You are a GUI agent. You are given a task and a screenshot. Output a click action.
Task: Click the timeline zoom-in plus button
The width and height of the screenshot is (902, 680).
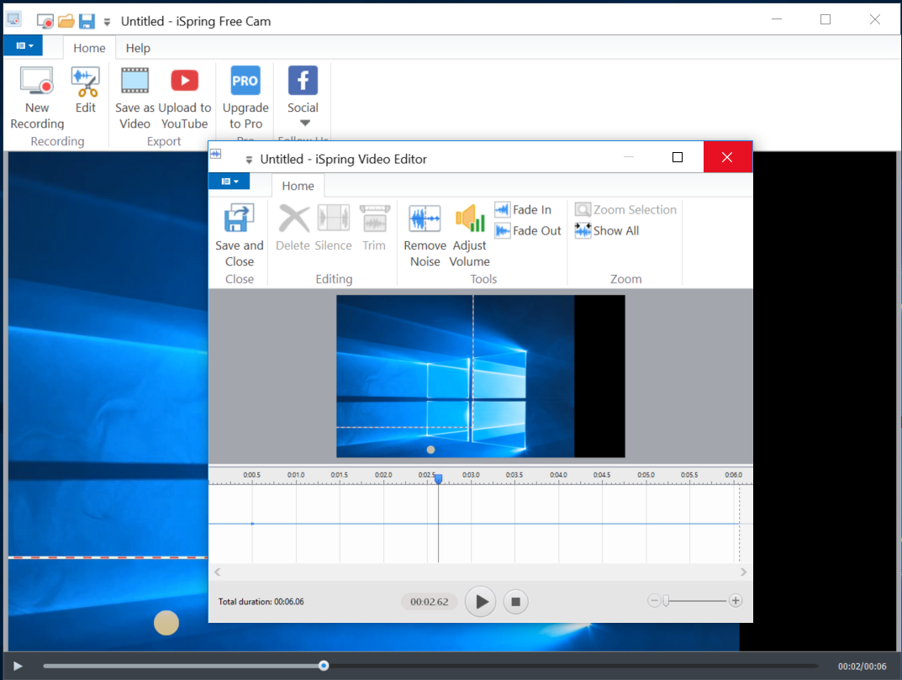pos(736,600)
